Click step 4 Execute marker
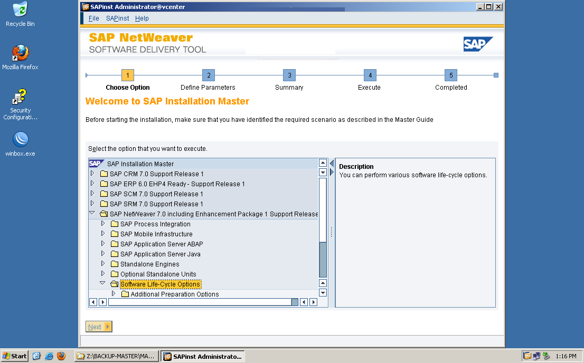Screen dimensions: 584x363 coord(370,75)
